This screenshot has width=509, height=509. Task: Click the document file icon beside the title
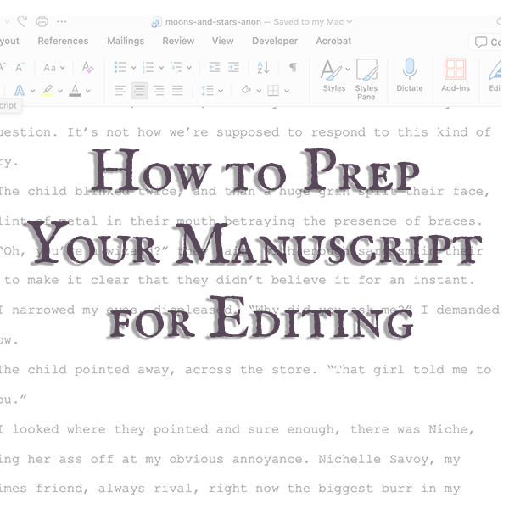156,22
